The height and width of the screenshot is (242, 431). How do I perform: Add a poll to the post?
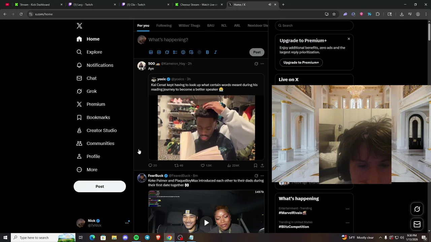point(175,52)
